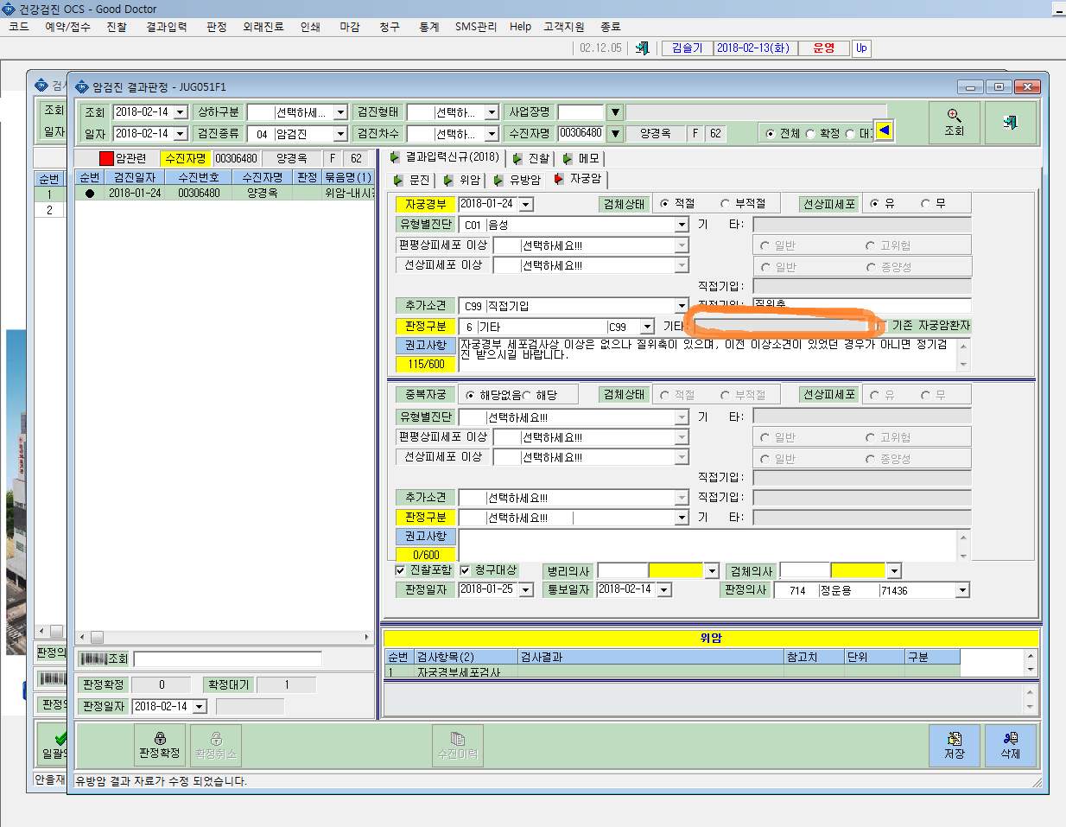The image size is (1066, 827).
Task: Click the 조회 magnifier search button
Action: coord(954,123)
